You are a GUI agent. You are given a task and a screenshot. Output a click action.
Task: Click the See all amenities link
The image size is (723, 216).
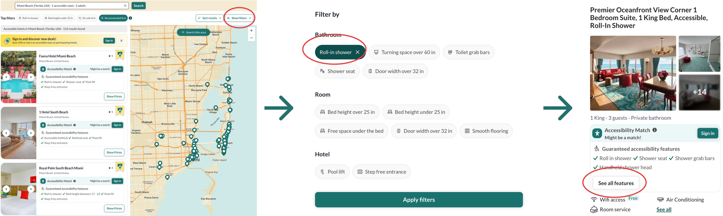[x=664, y=209]
